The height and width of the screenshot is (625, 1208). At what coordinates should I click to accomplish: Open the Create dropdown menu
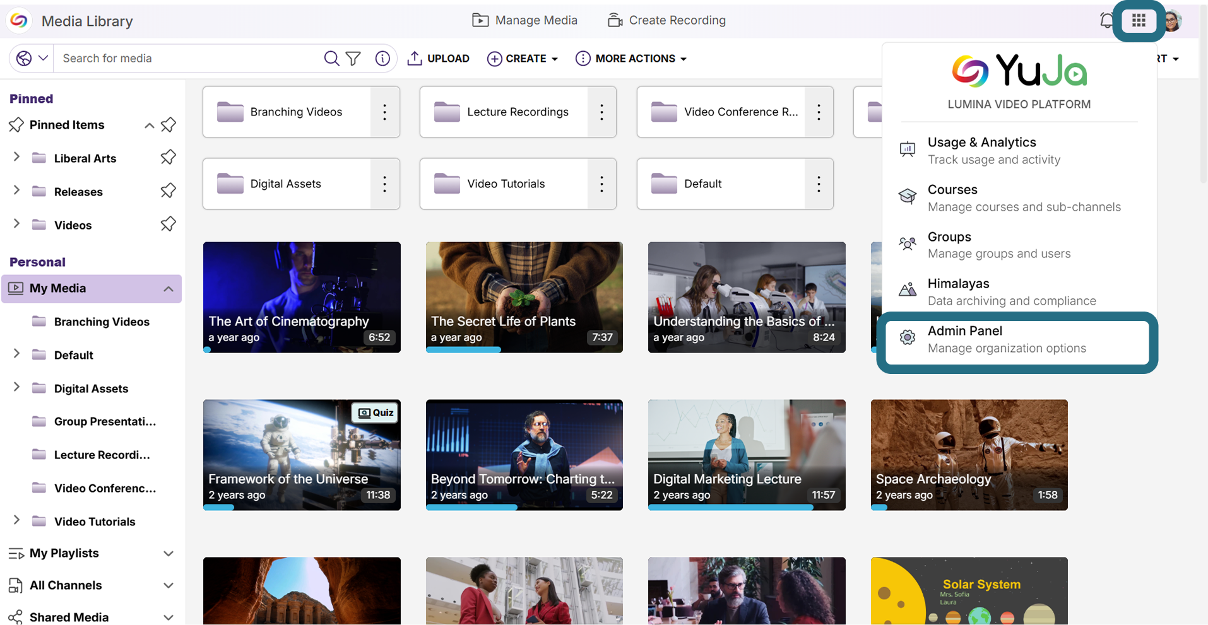point(523,59)
